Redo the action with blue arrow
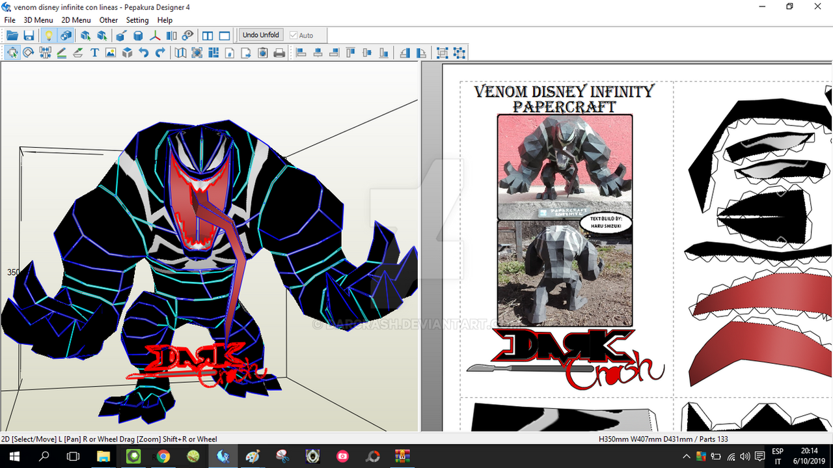 [x=160, y=53]
